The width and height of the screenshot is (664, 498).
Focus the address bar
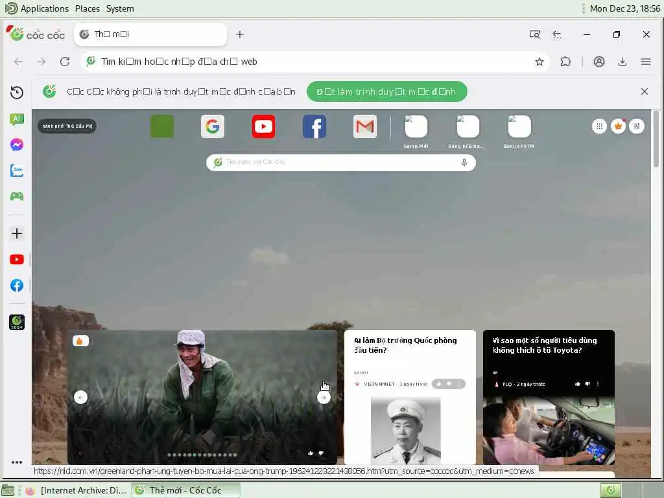pos(315,62)
